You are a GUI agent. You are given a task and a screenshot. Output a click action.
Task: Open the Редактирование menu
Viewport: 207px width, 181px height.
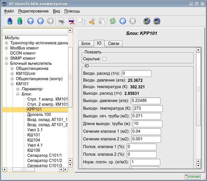tap(33, 11)
